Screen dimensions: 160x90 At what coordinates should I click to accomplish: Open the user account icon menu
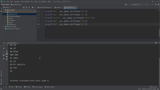tap(126, 4)
